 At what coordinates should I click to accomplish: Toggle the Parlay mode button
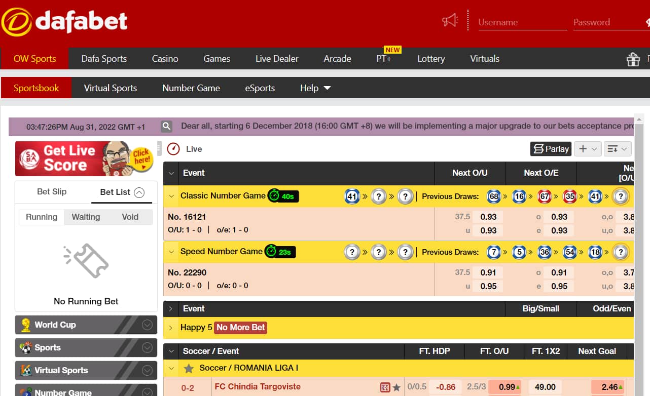551,149
